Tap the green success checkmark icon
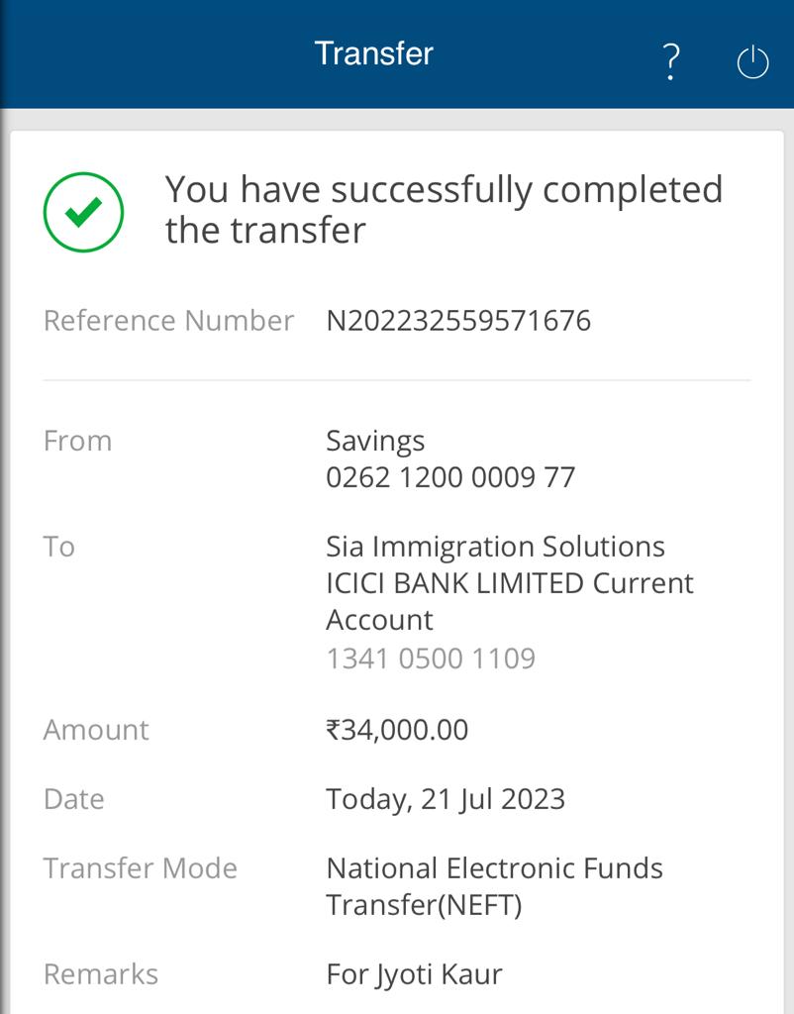794x1014 pixels. (83, 212)
